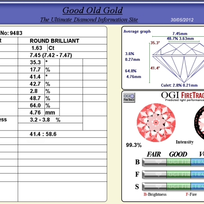This screenshot has height=204, width=204.
Task: Click the 48.7% 3.63mm table label
Action: click(180, 39)
